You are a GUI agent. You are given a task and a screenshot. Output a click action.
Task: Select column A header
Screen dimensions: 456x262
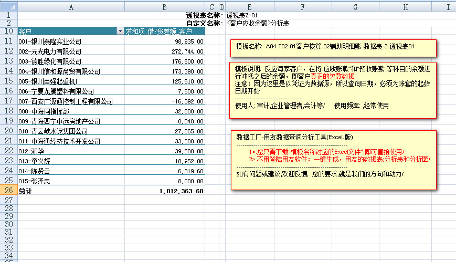pos(71,7)
